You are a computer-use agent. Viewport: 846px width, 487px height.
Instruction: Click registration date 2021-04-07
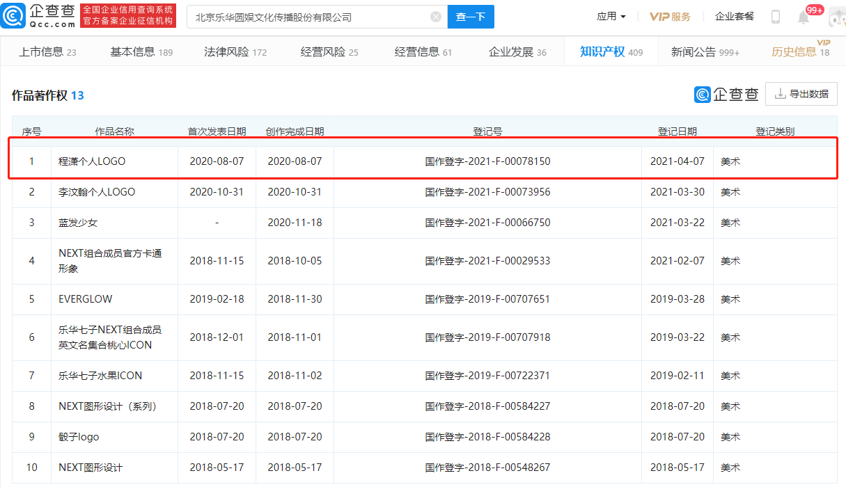[677, 161]
